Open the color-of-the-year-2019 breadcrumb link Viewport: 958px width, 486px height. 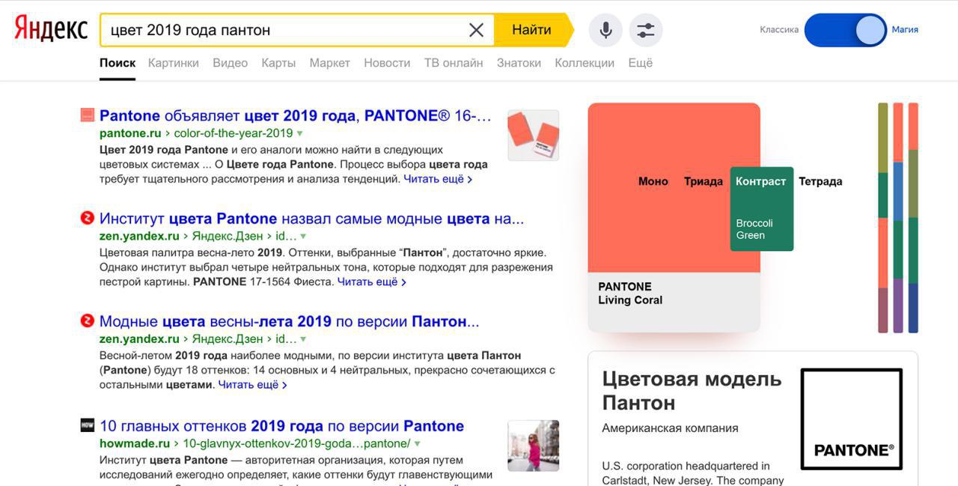click(x=234, y=133)
